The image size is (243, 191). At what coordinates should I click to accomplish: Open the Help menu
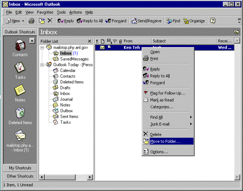tap(89, 12)
